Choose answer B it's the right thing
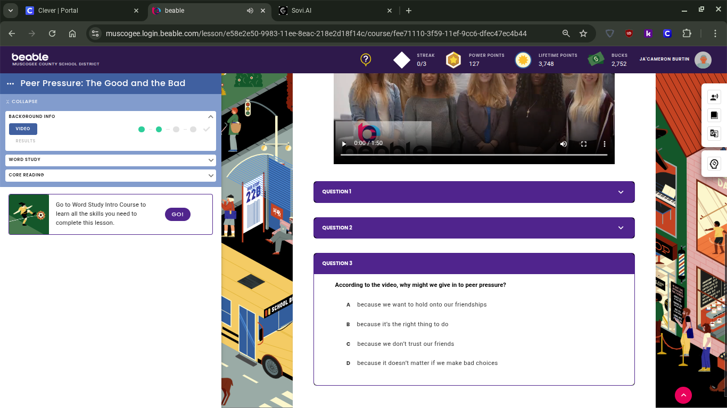This screenshot has height=408, width=727. pyautogui.click(x=402, y=324)
